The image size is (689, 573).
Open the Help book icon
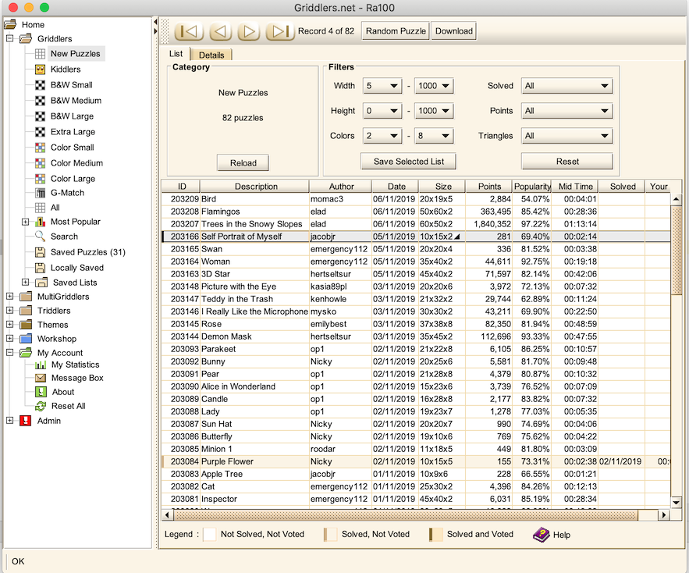[542, 535]
